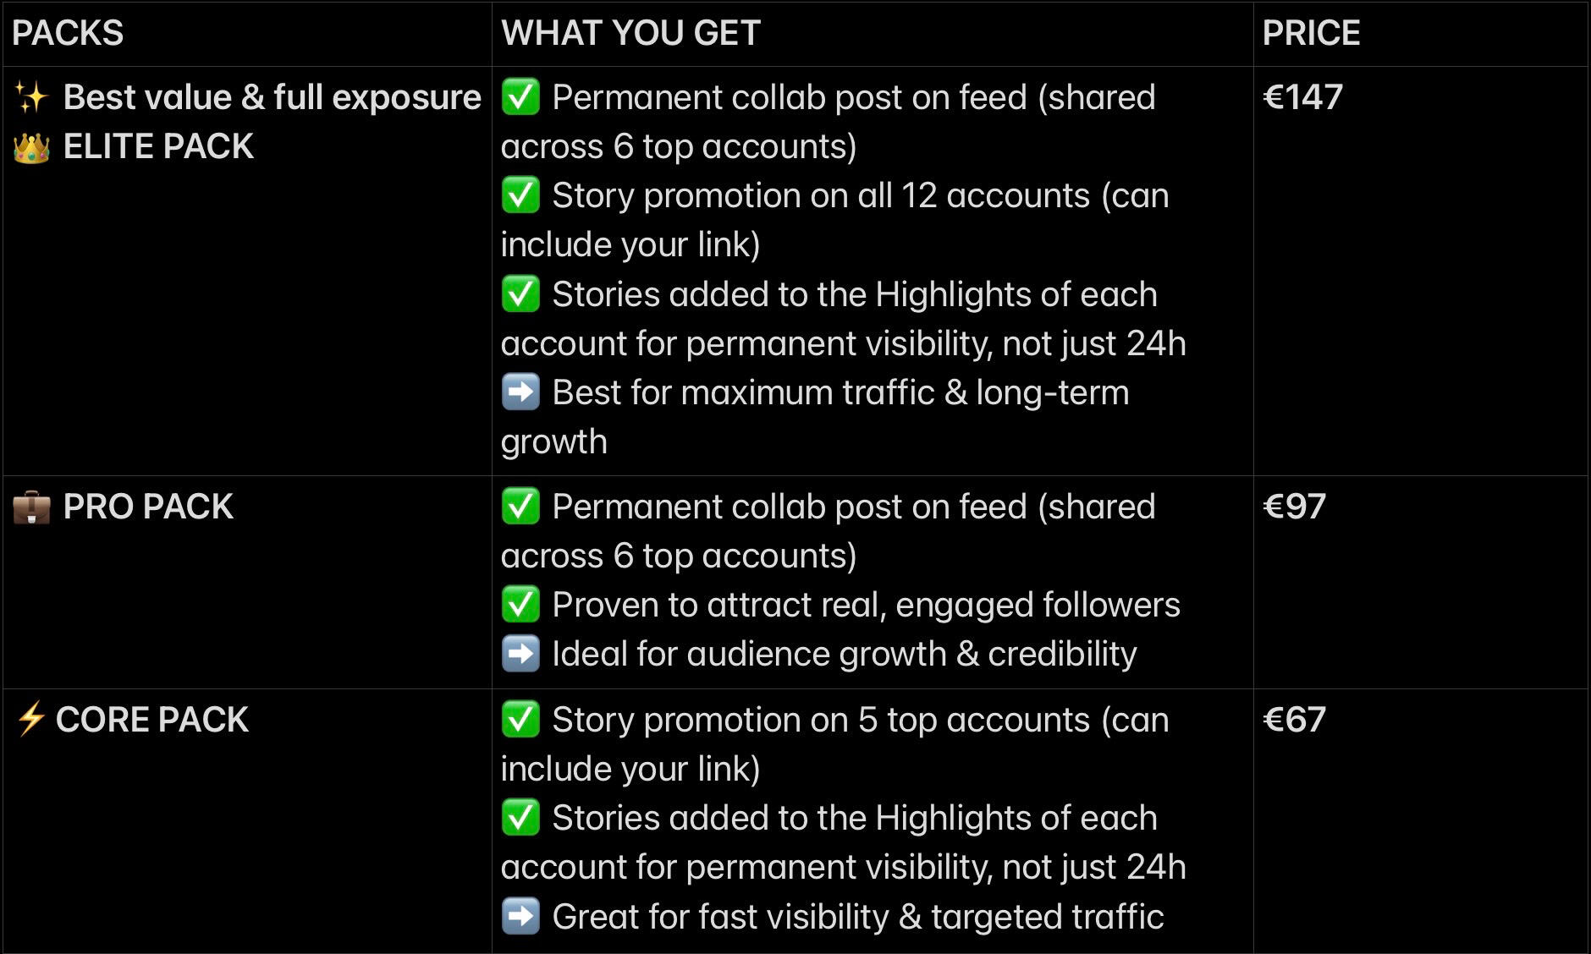Click the arrow icon before Great for fast visibility

(520, 917)
